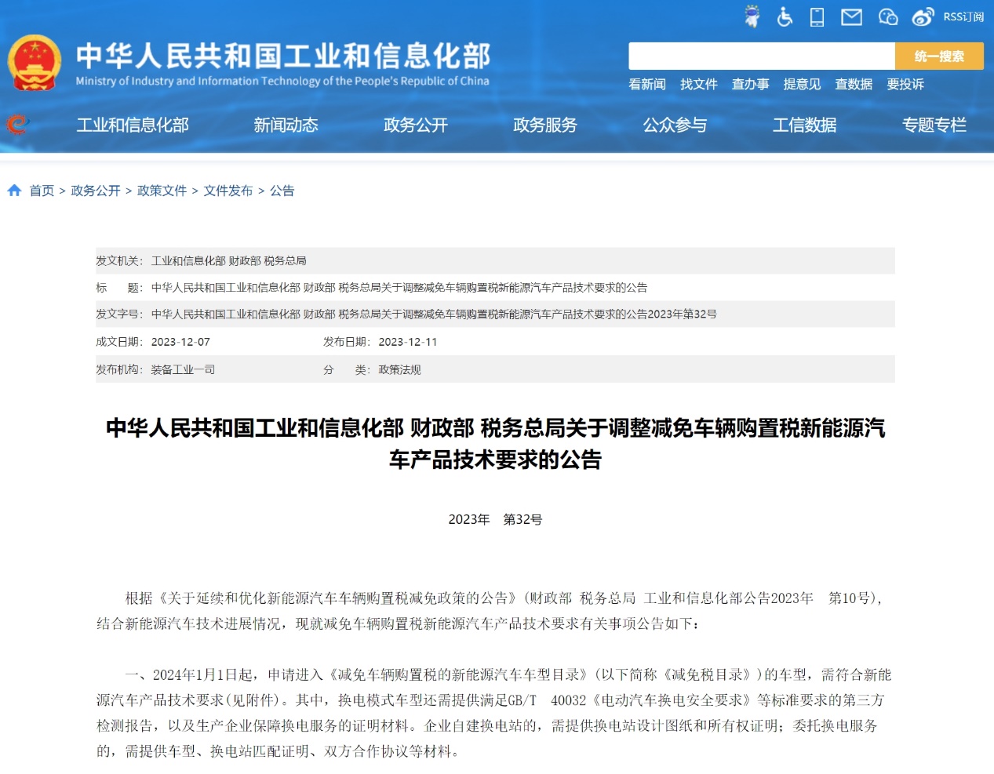
Task: Click the site title 中华人民共和国工业和信息化部 in the header
Action: point(283,56)
